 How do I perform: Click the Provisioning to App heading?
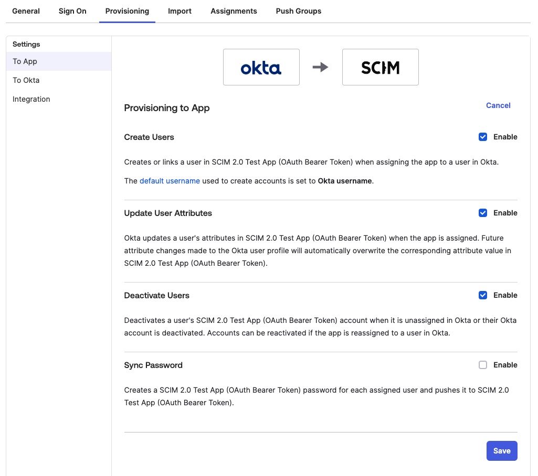coord(166,108)
